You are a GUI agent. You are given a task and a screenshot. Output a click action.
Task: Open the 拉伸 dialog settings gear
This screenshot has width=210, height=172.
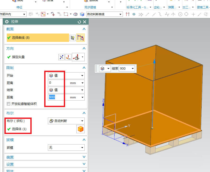pos(7,22)
